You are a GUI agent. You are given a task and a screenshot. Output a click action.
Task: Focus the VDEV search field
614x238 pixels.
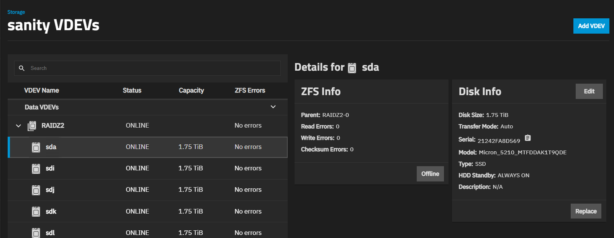(153, 68)
